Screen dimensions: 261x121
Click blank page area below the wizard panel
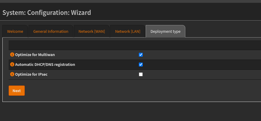[x=130, y=112]
